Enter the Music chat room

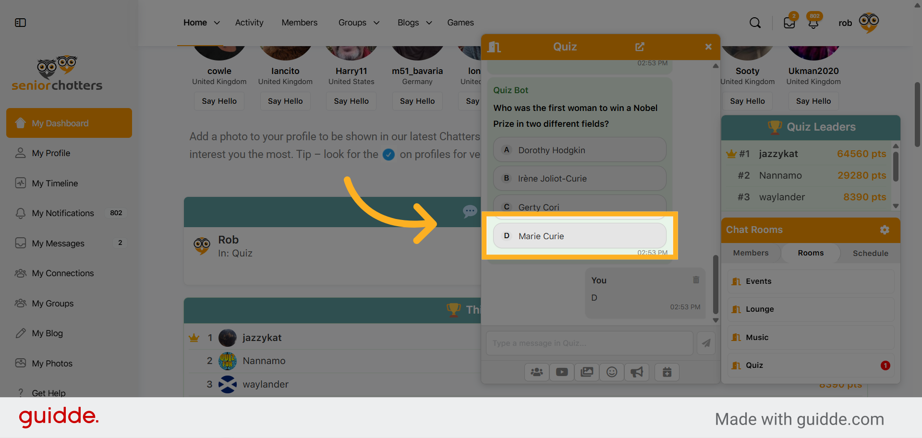tap(811, 337)
